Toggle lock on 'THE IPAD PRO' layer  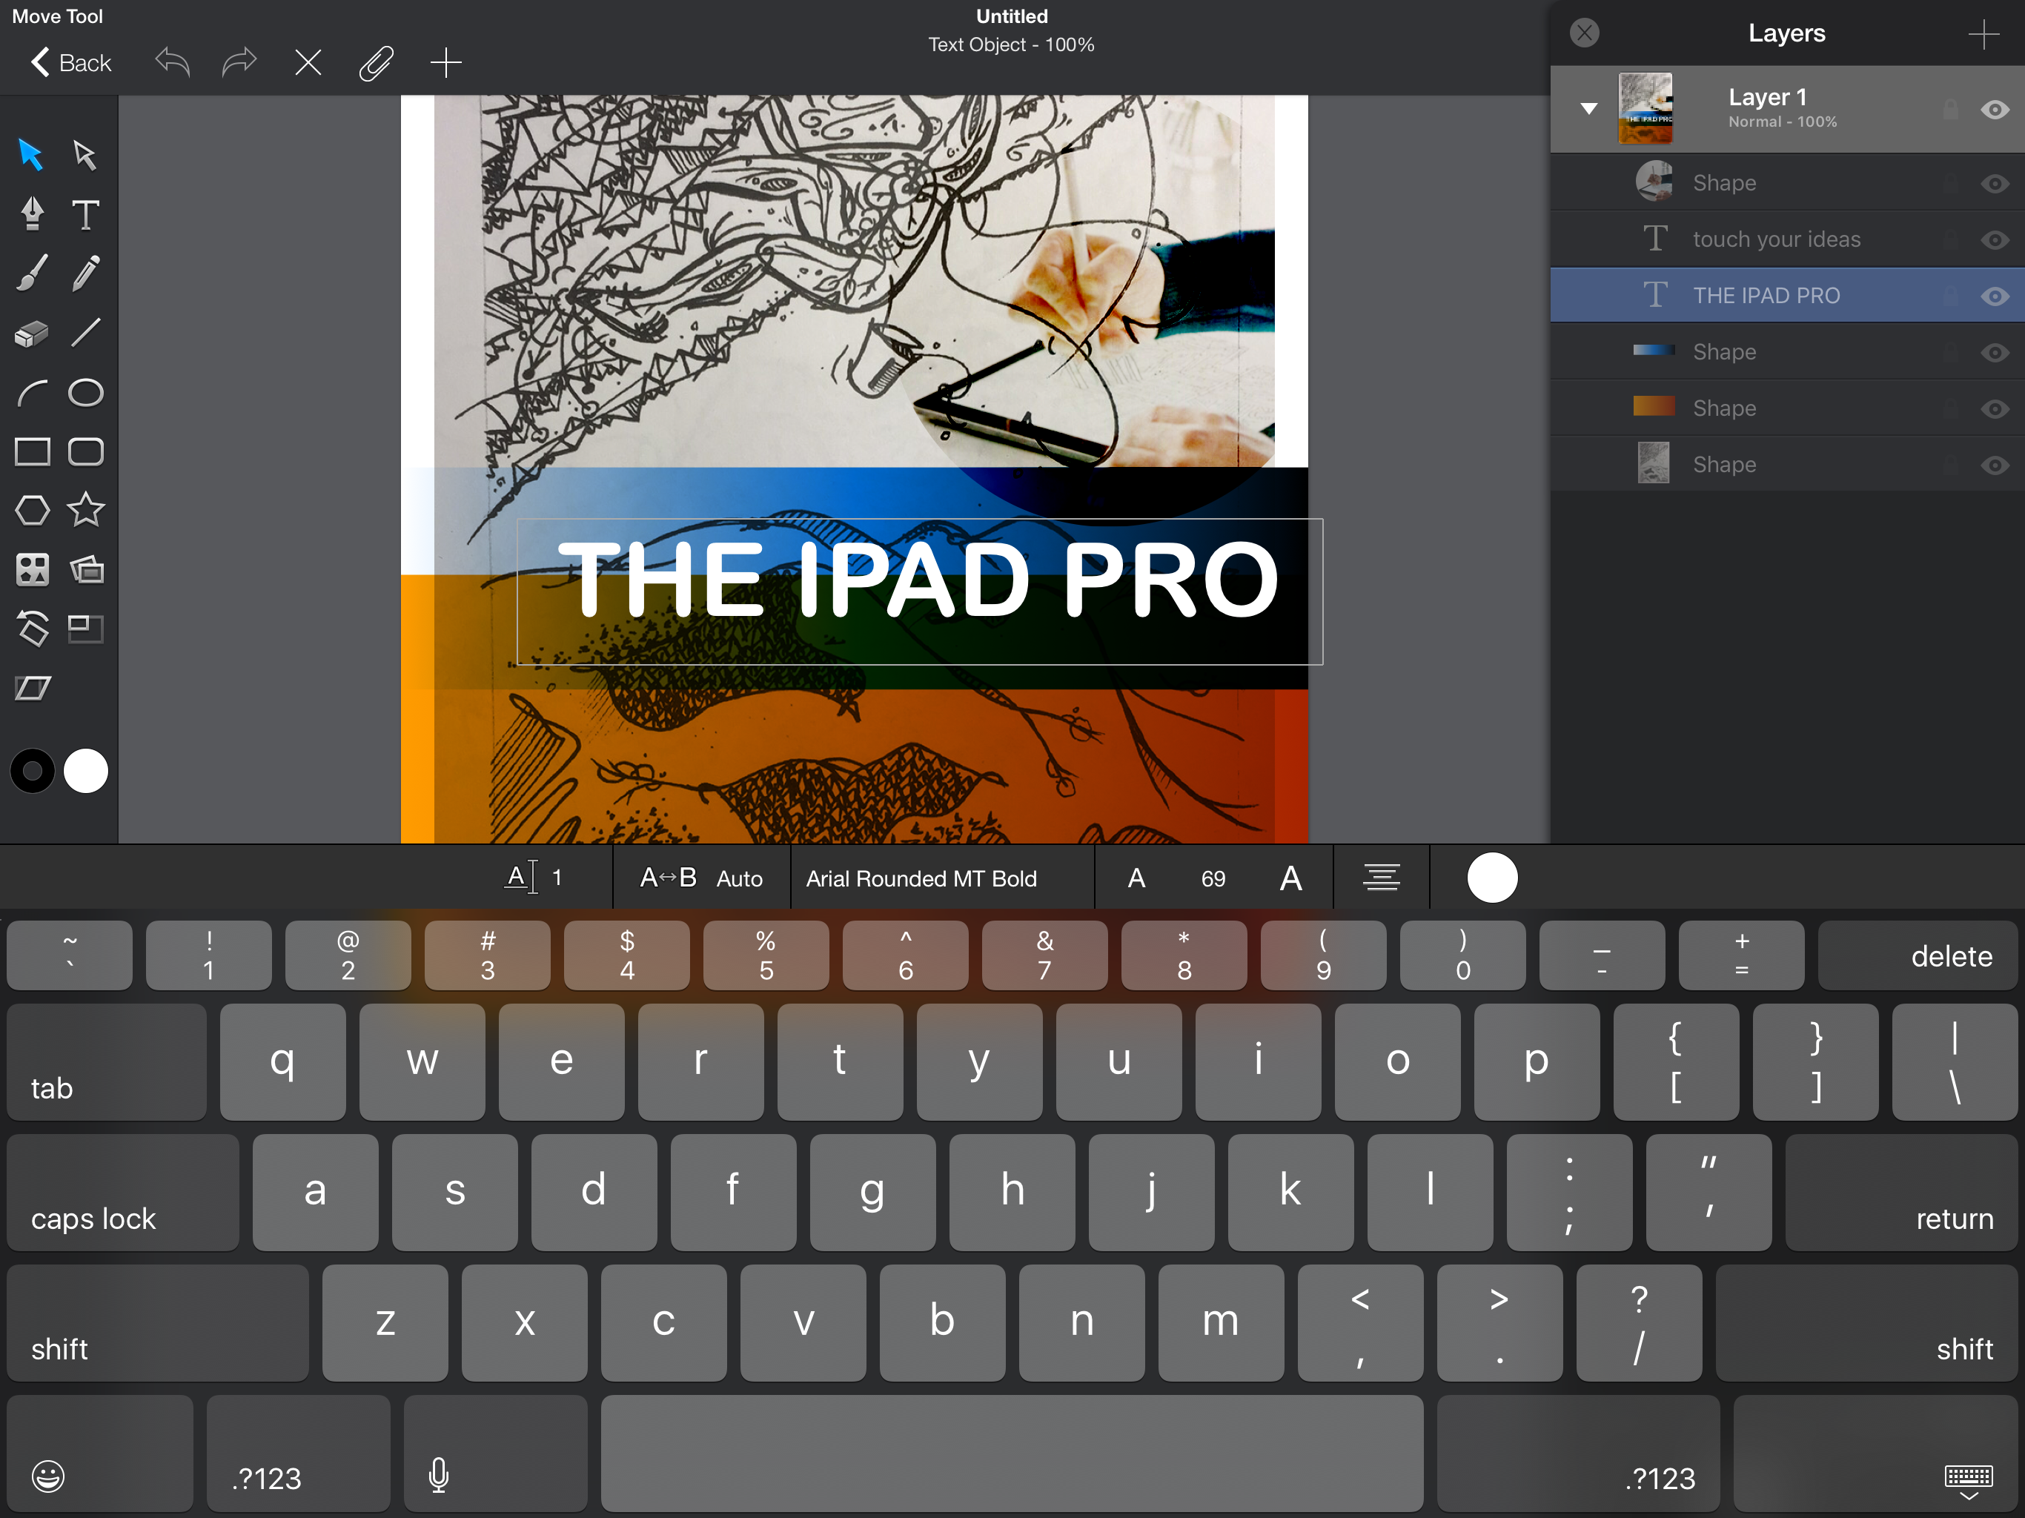click(x=1951, y=296)
